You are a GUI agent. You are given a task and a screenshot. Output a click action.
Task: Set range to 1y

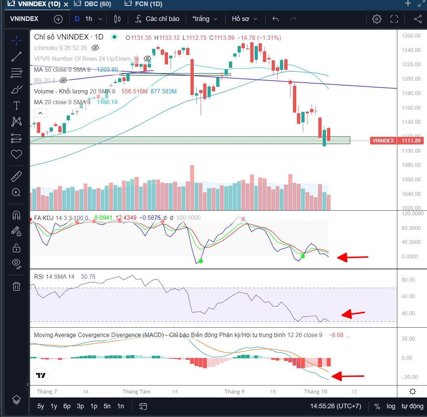54,407
